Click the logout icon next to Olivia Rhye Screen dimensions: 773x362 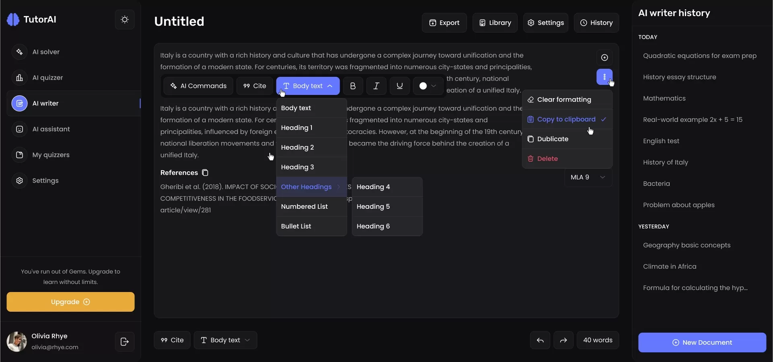pos(125,342)
